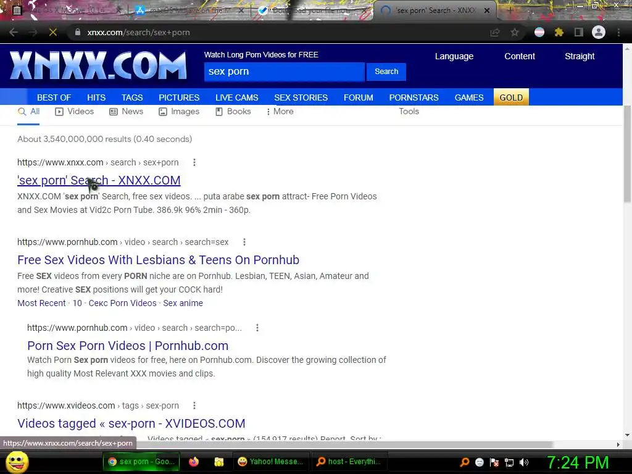Image resolution: width=632 pixels, height=474 pixels.
Task: Open the smiley face Start button
Action: pyautogui.click(x=17, y=462)
